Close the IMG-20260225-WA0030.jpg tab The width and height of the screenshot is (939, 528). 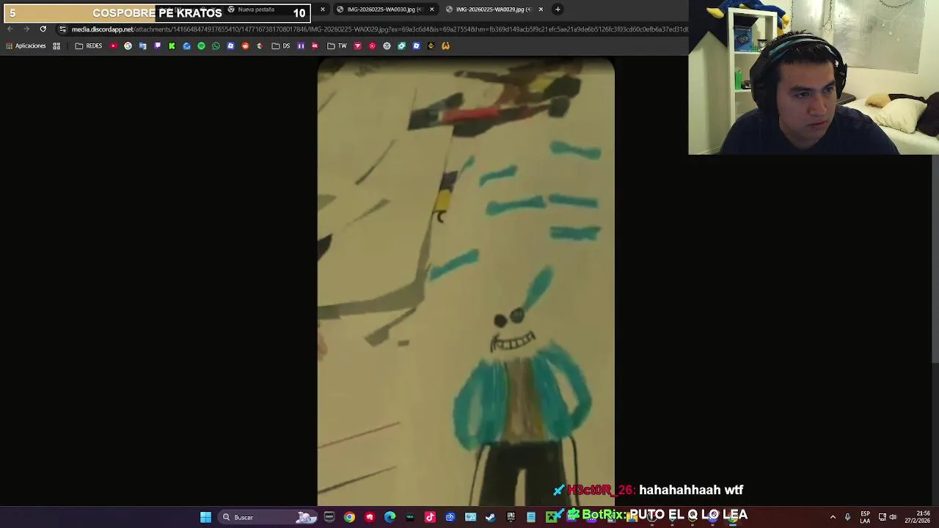pos(431,10)
